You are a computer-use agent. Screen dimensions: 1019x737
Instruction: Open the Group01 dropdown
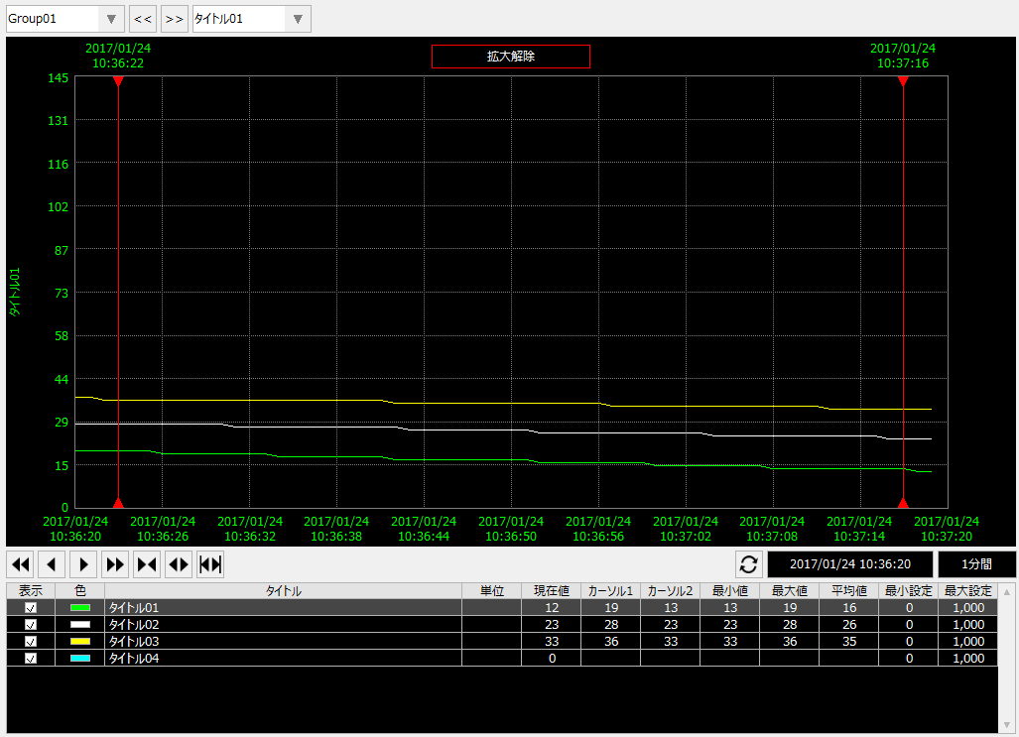[x=112, y=19]
